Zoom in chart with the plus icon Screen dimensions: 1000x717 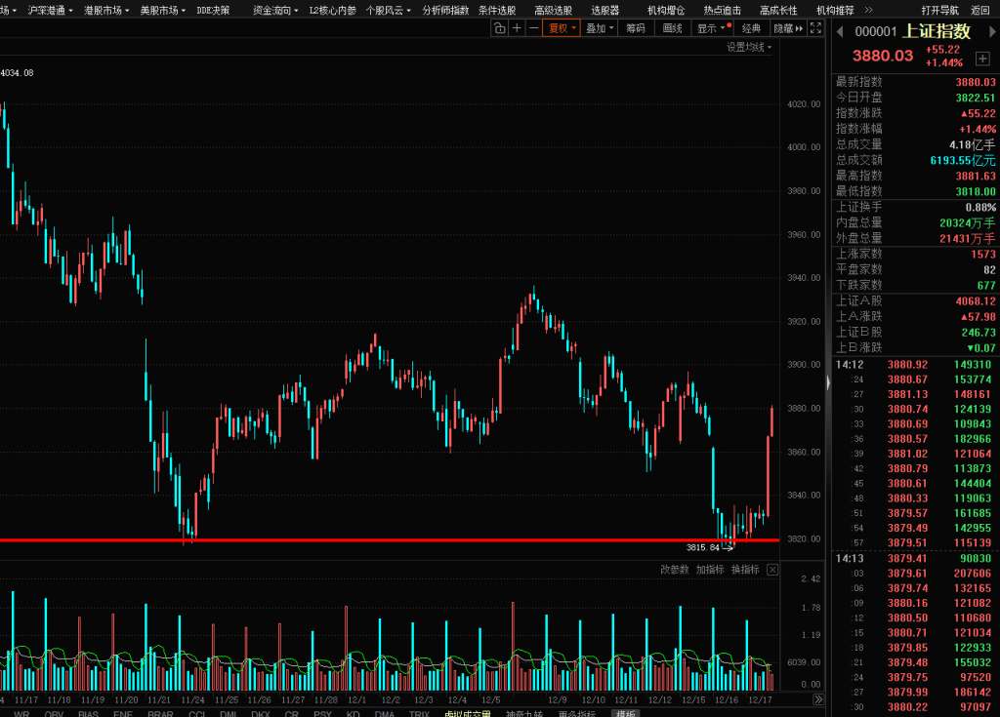click(x=516, y=28)
